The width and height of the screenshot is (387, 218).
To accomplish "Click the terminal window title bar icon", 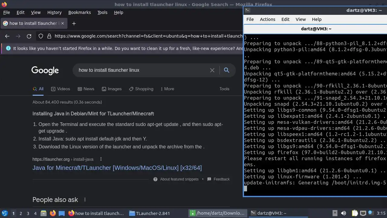I will [247, 10].
